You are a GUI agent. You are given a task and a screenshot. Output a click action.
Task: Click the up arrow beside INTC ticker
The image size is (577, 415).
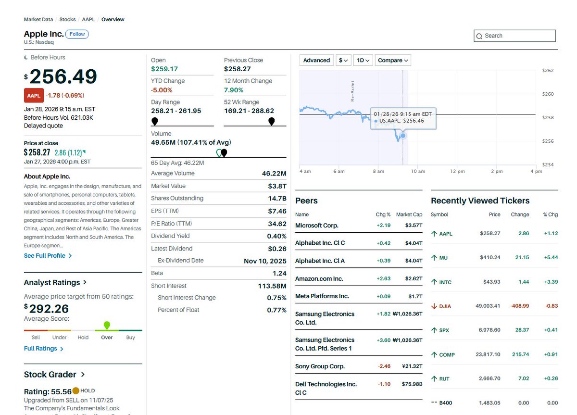coord(434,282)
